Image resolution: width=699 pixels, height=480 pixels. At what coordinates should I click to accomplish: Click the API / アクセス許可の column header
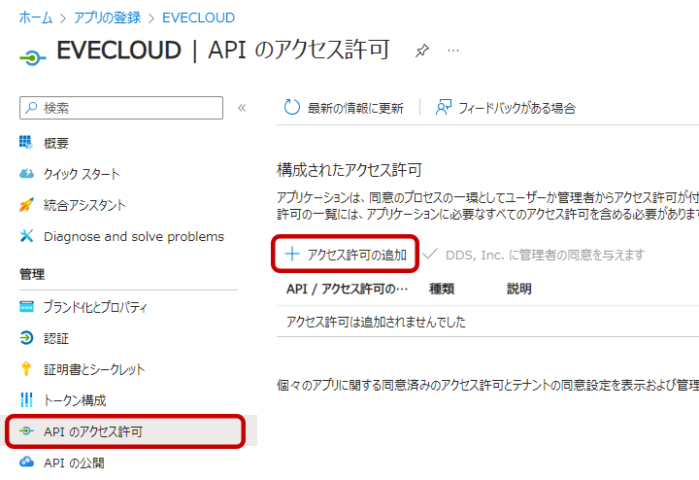click(x=347, y=289)
